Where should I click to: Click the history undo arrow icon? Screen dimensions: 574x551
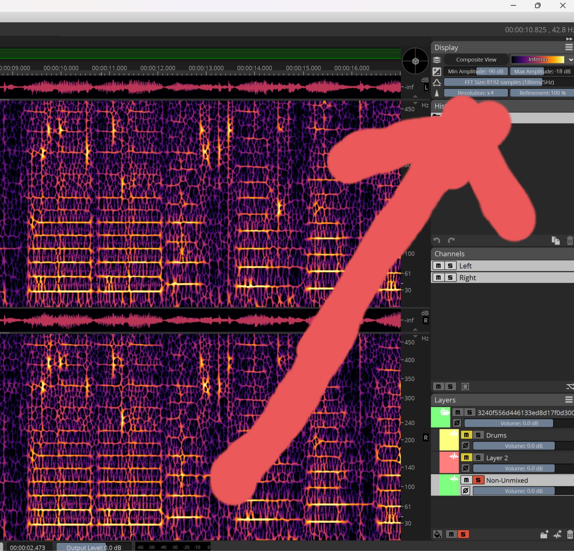point(437,240)
